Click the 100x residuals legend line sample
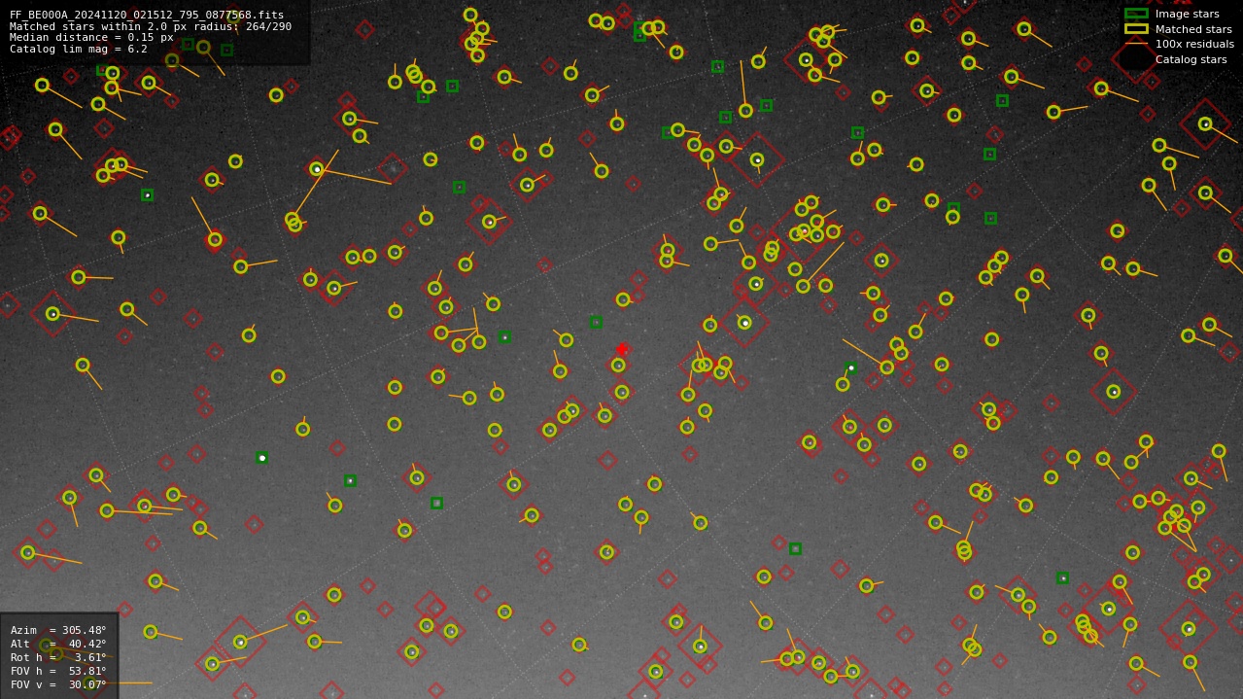 tap(1136, 45)
